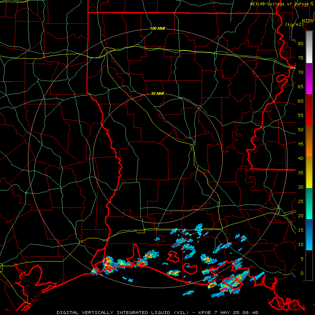Click the scale value "45"
Viewport: 315px width, 315px height.
pyautogui.click(x=301, y=144)
